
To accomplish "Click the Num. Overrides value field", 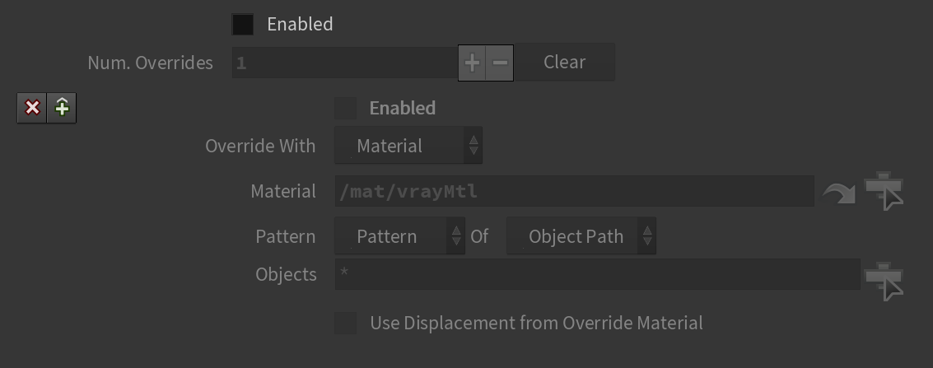I will pyautogui.click(x=345, y=63).
